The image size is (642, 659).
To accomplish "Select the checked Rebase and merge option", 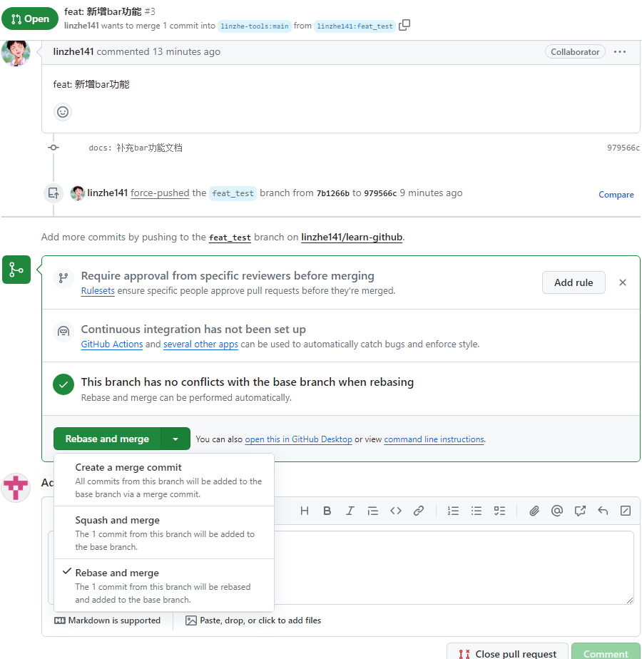I will pyautogui.click(x=164, y=586).
